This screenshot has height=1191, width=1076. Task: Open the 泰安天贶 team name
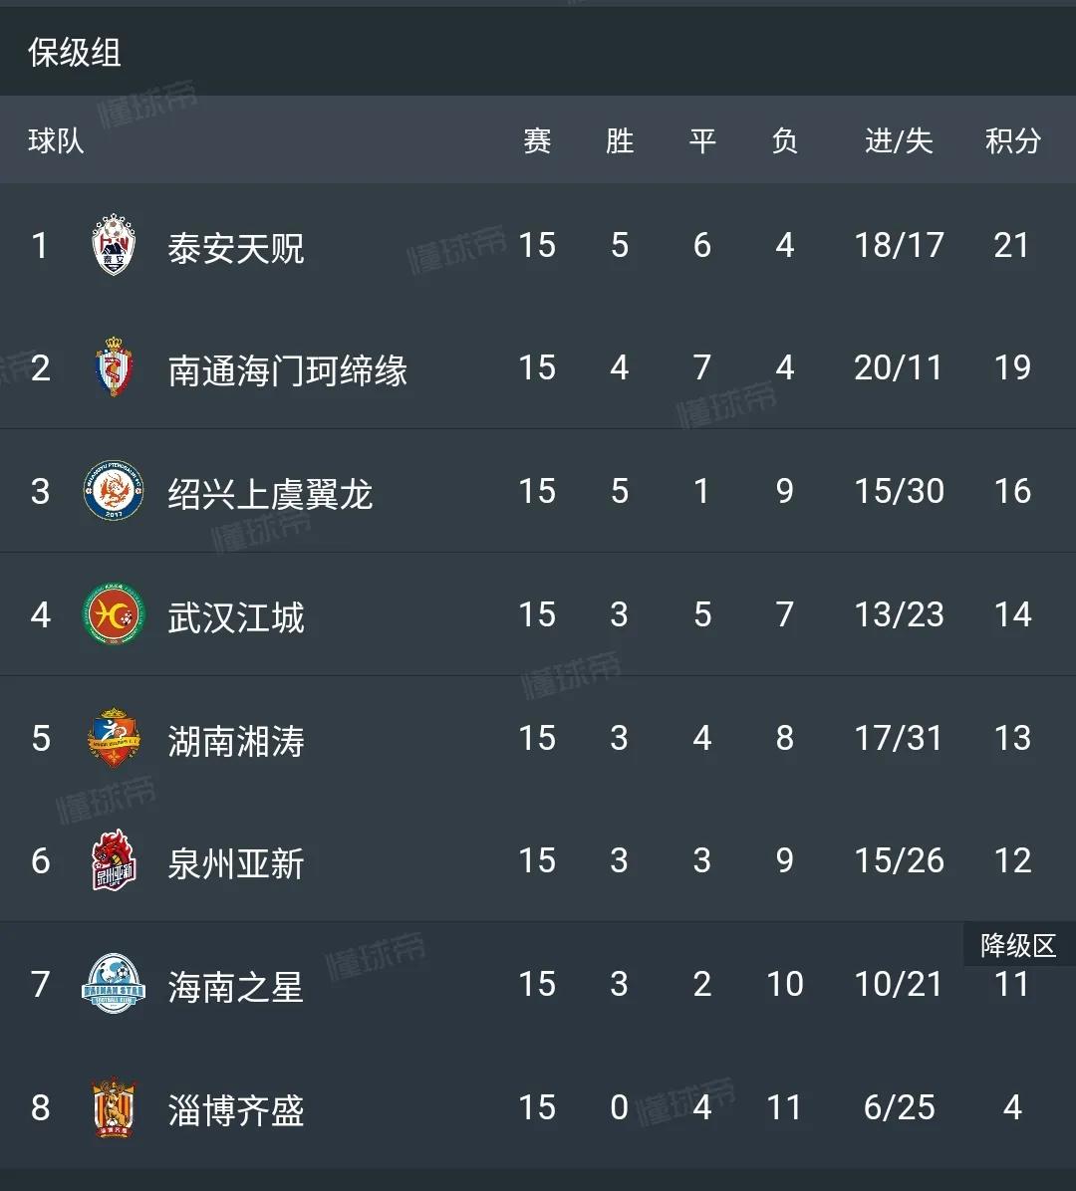[235, 248]
